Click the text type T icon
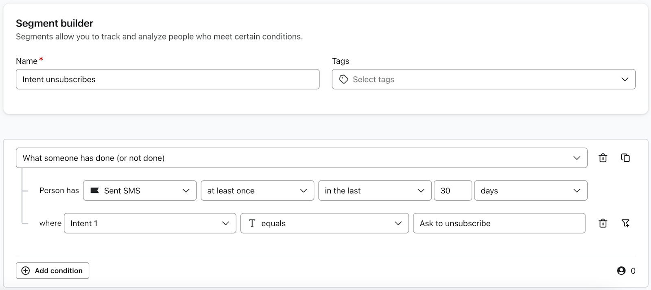This screenshot has height=290, width=651. tap(252, 223)
